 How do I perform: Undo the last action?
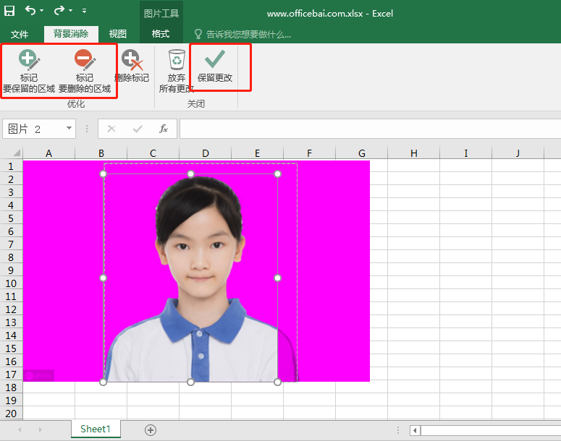coord(30,10)
